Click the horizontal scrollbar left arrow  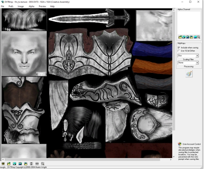coord(3,160)
